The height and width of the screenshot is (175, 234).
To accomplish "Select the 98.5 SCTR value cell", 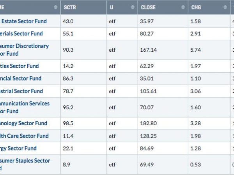I will tap(84, 123).
